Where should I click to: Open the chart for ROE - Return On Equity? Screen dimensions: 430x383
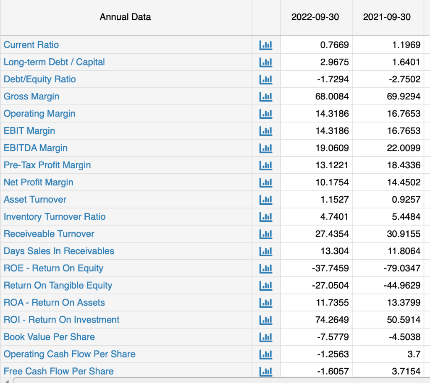click(x=266, y=268)
